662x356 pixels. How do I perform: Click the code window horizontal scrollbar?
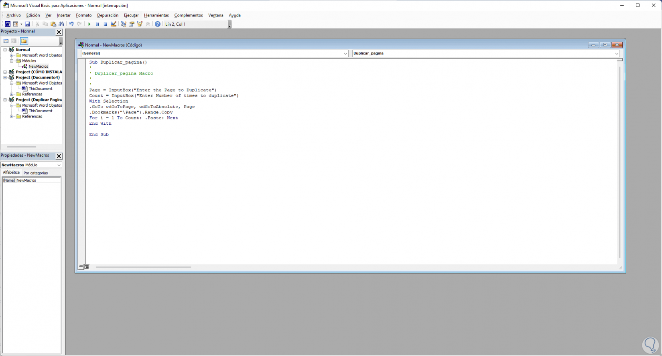click(143, 267)
